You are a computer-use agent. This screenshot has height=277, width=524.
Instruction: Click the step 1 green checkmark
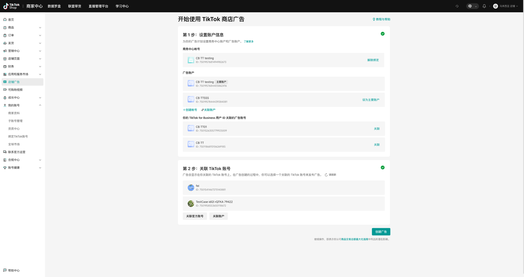pos(382,34)
